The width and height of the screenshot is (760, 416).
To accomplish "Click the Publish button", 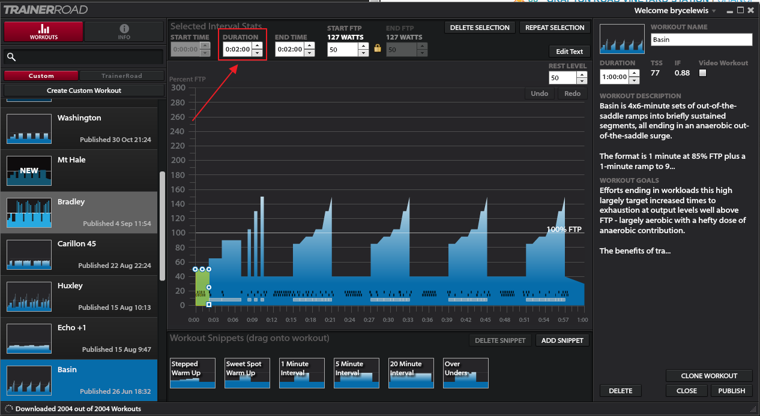I will click(732, 391).
